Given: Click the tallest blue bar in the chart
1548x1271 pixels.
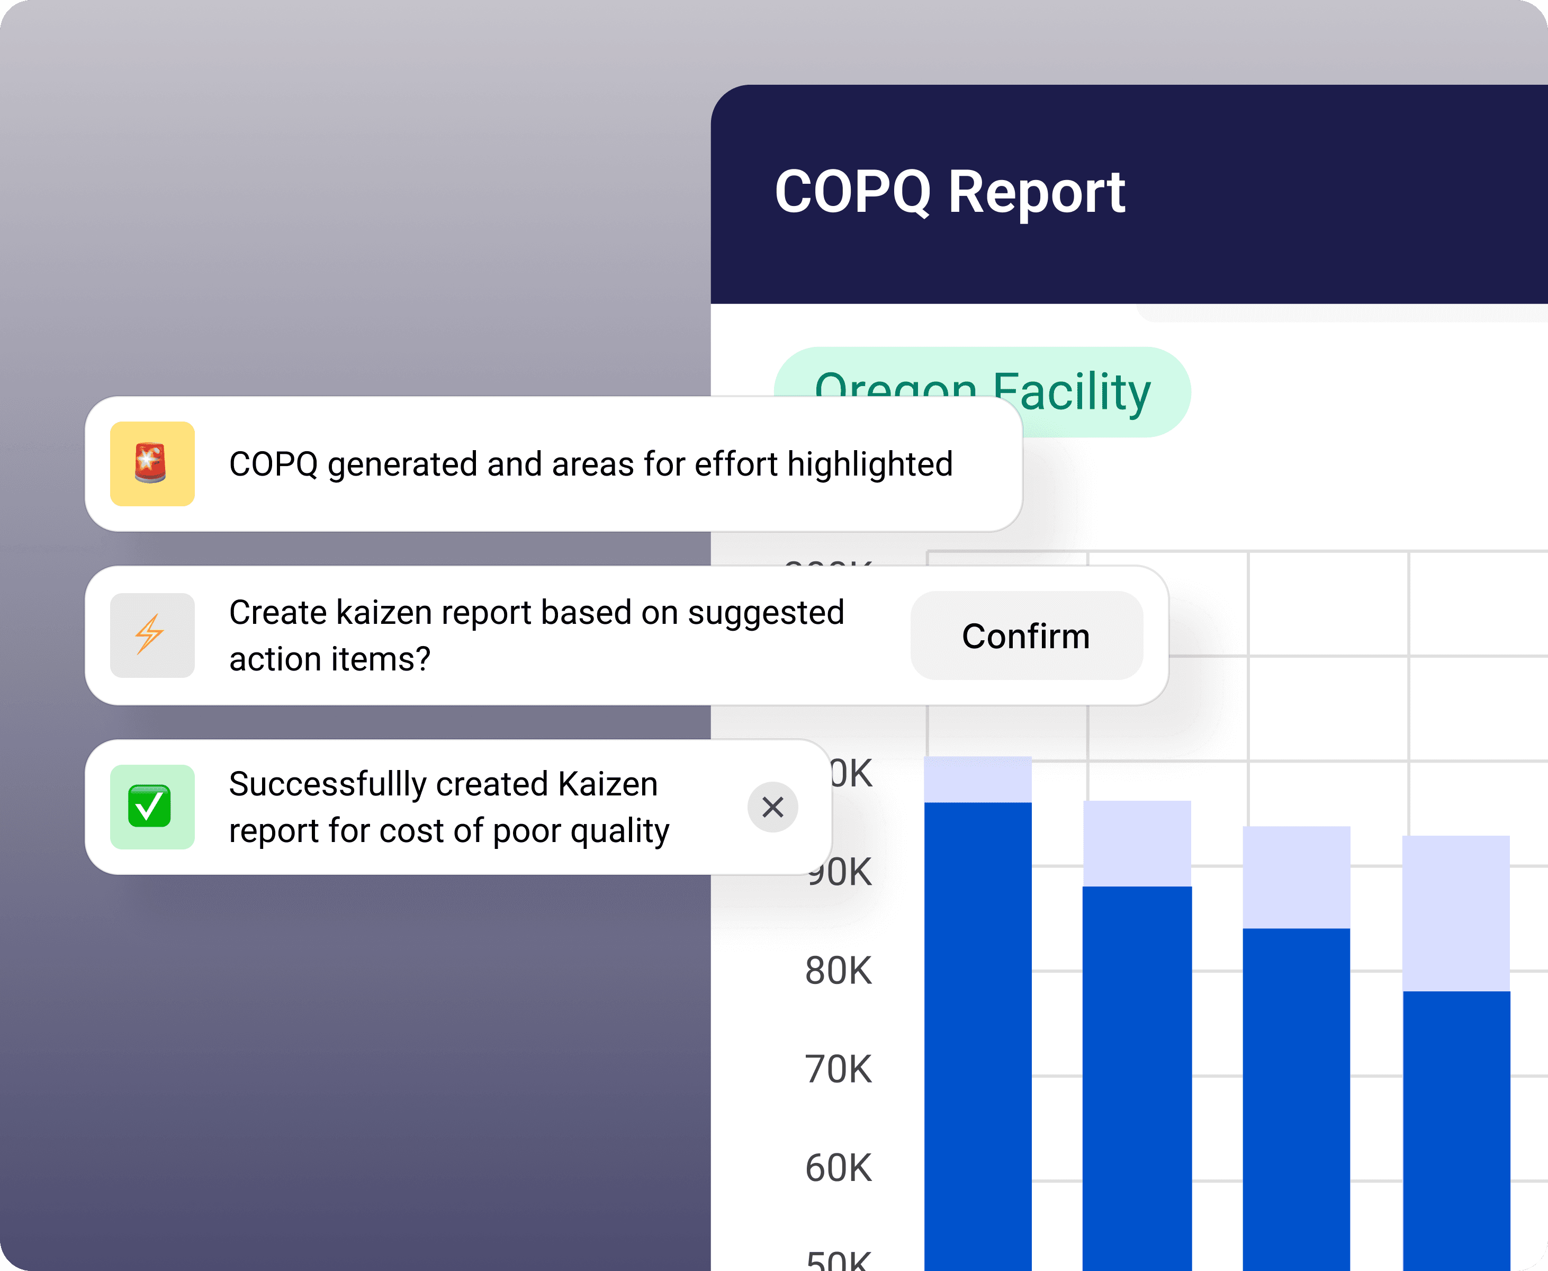Looking at the screenshot, I should 978,1025.
